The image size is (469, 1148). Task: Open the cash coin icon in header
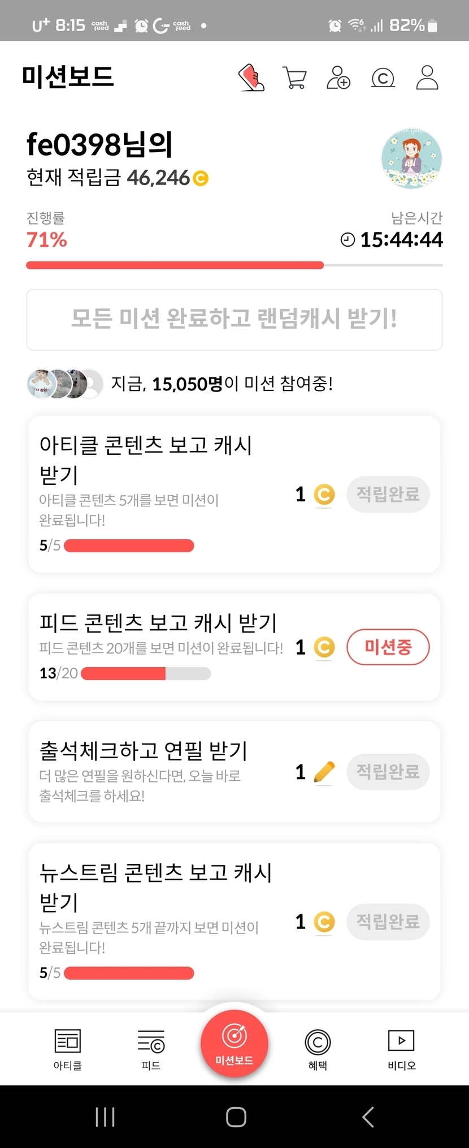tap(383, 78)
